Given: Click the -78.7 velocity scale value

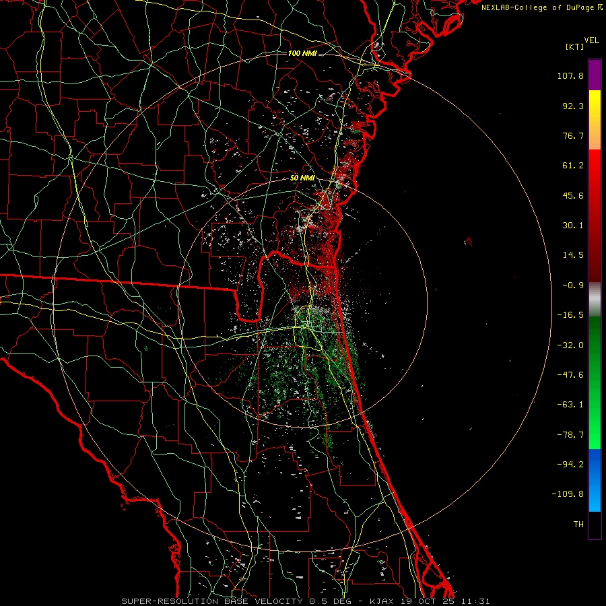Looking at the screenshot, I should 570,435.
